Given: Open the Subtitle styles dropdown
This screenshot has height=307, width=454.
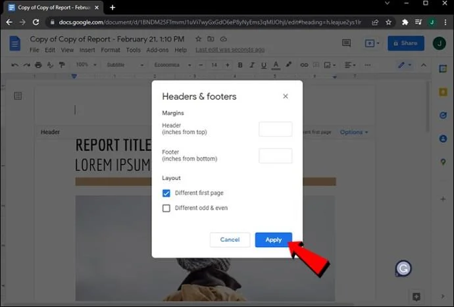Looking at the screenshot, I should 125,65.
